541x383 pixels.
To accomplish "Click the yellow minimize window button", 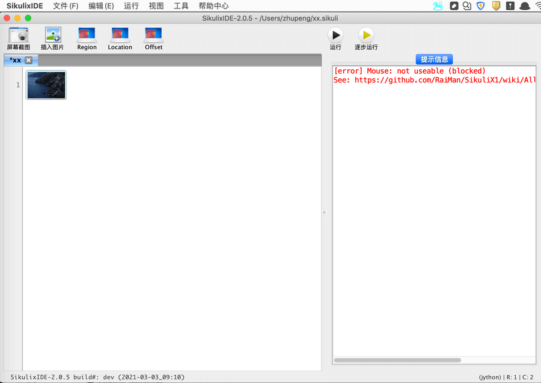I will point(17,18).
